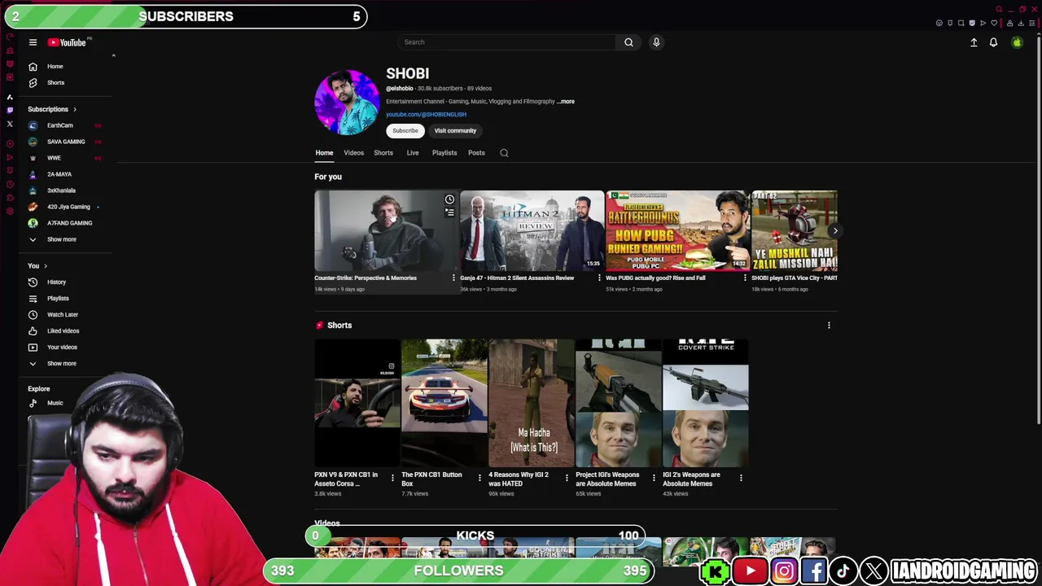
Task: Open the Aria AI icon in browser sidebar
Action: (x=10, y=97)
